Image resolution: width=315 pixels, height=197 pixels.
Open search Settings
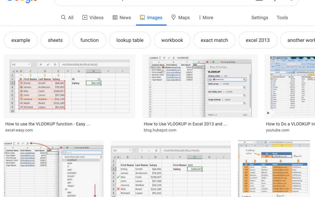tap(260, 18)
